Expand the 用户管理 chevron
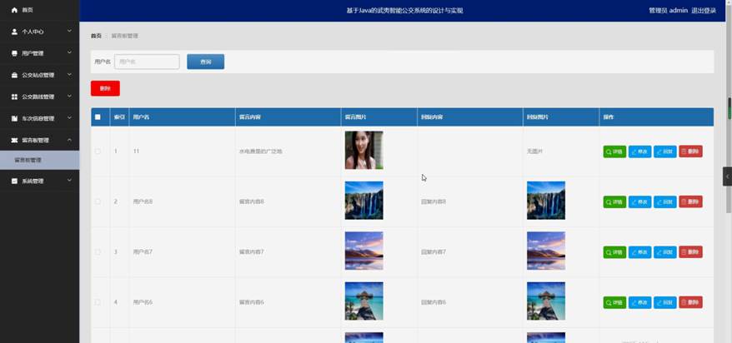 (69, 52)
